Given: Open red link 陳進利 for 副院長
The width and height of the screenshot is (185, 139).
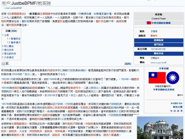Looking at the screenshot, I should [x=154, y=36].
